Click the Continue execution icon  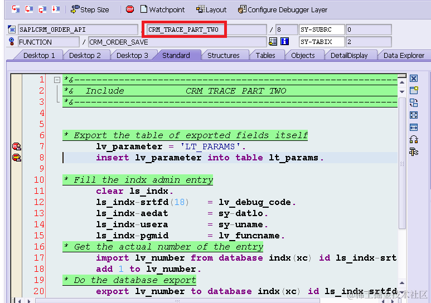[56, 9]
